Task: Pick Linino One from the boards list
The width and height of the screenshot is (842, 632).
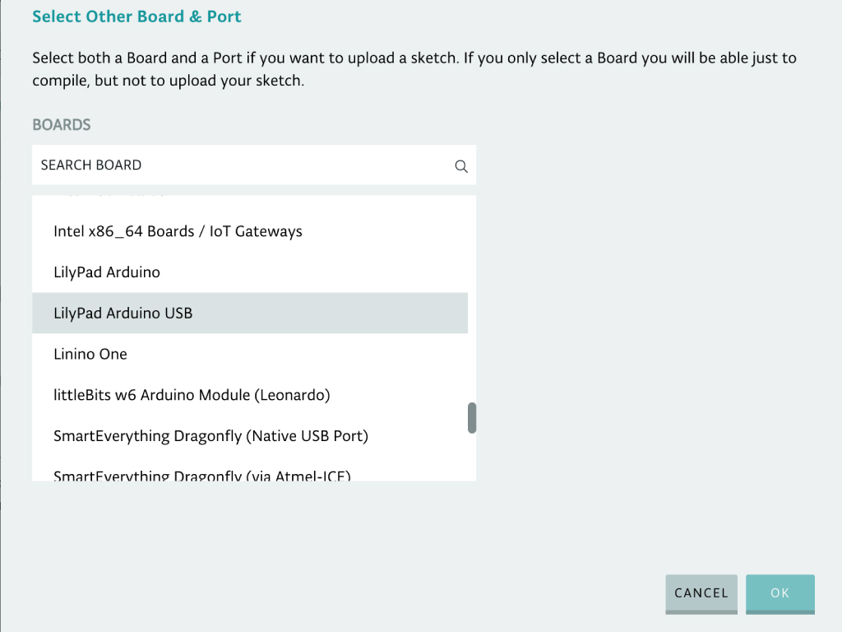Action: coord(250,354)
